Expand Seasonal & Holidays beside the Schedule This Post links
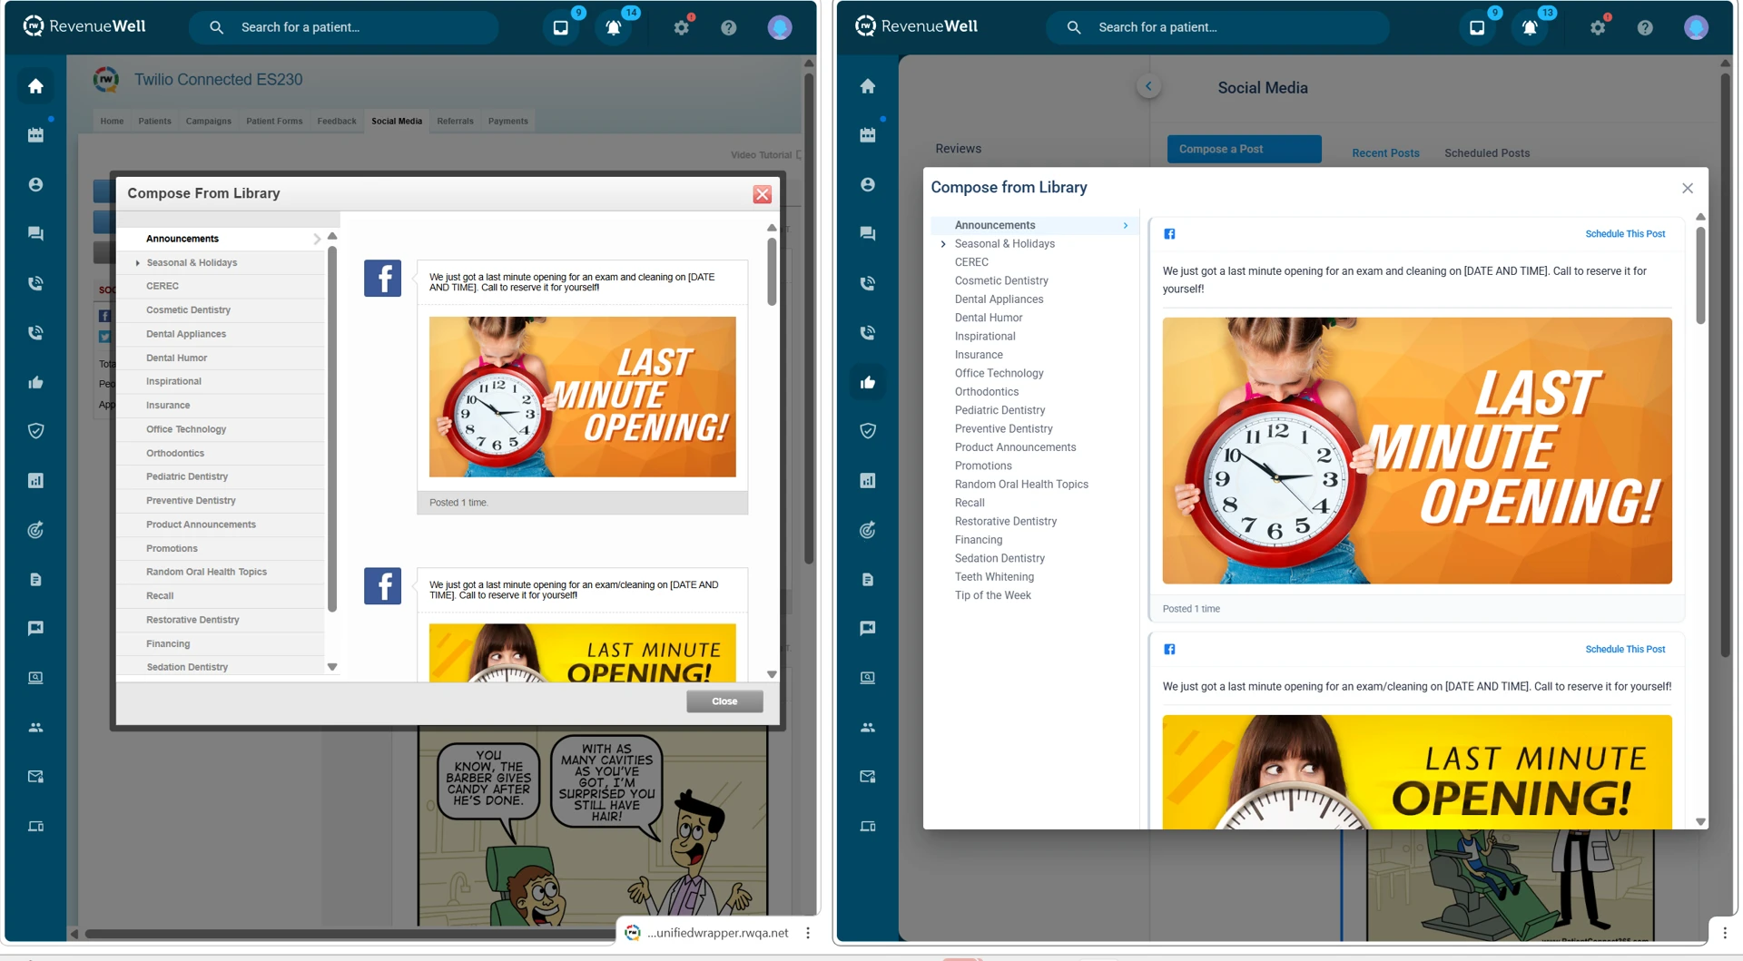The width and height of the screenshot is (1743, 961). click(x=943, y=244)
